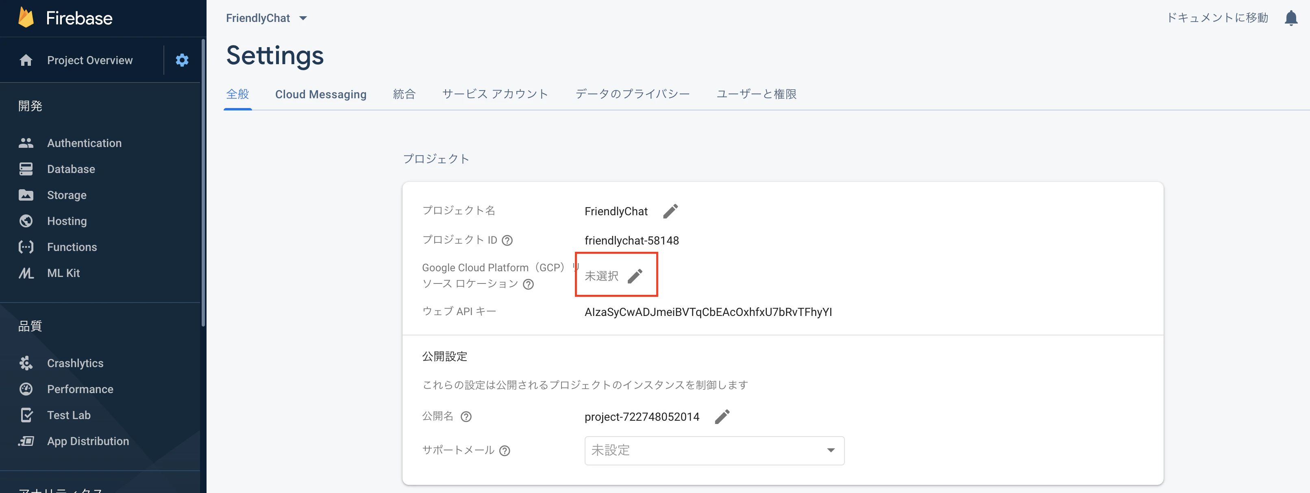Edit project name FriendlyChat pencil icon
Image resolution: width=1310 pixels, height=493 pixels.
click(x=670, y=211)
